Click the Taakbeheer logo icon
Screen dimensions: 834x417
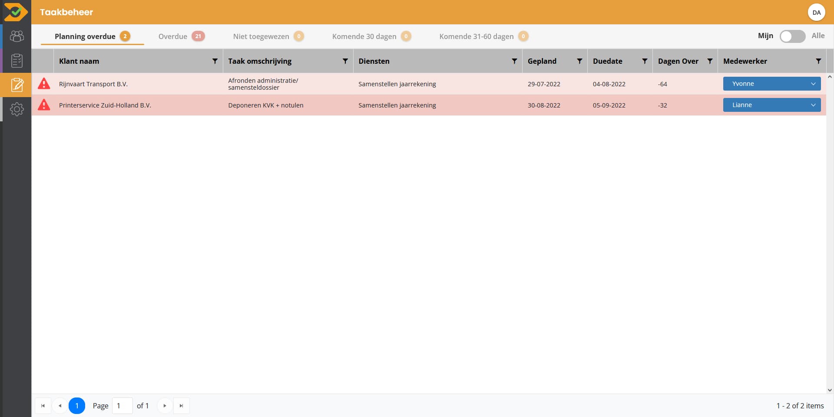point(16,12)
